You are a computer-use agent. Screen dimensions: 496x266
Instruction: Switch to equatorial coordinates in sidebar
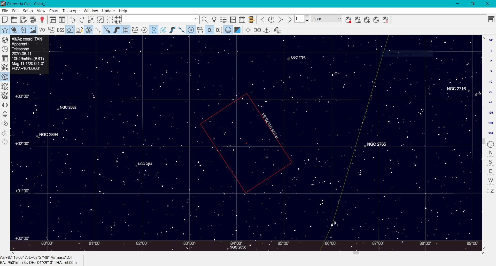[x=5, y=68]
